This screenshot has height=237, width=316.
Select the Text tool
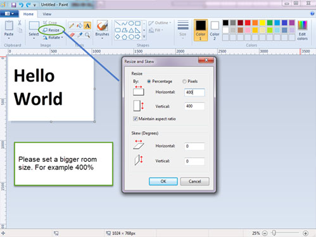[x=87, y=26]
